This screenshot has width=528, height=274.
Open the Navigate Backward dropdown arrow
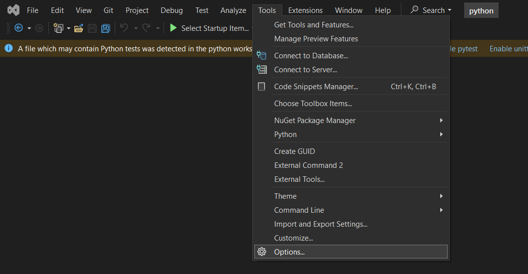pos(29,28)
